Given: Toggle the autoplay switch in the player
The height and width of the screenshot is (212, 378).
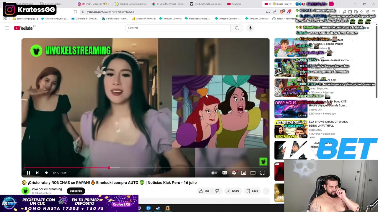Looking at the screenshot, I should coord(214,173).
